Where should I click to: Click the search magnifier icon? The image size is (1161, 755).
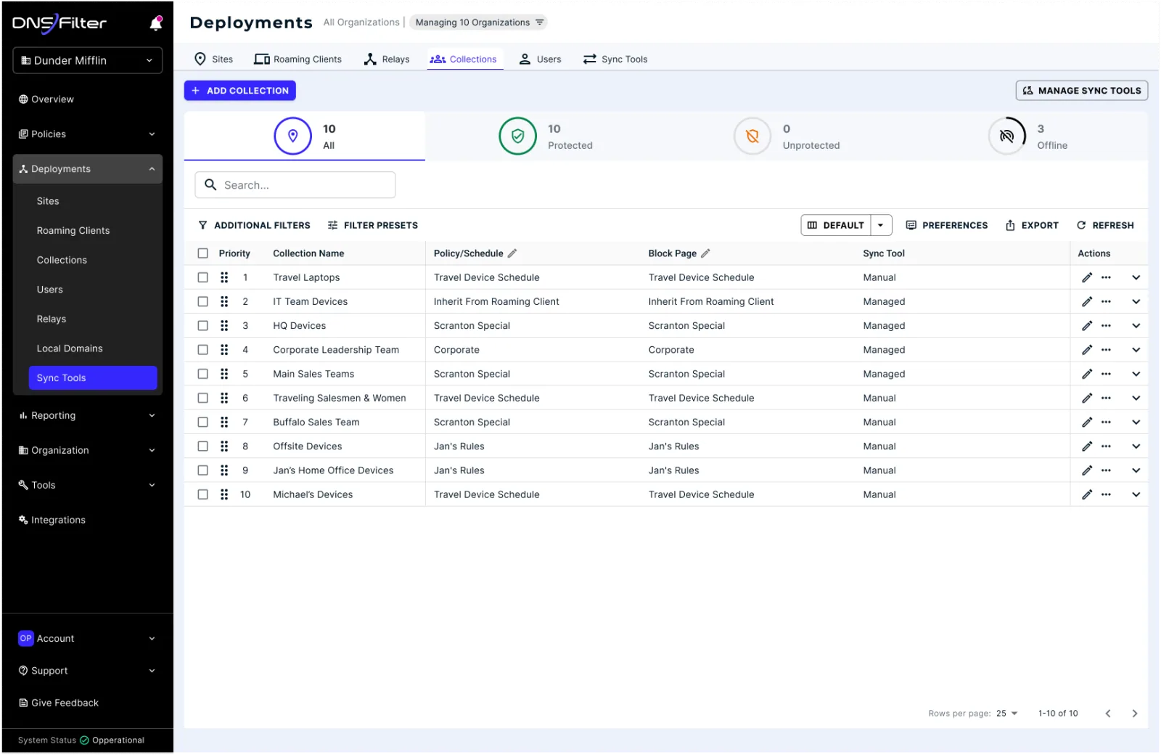coord(210,185)
